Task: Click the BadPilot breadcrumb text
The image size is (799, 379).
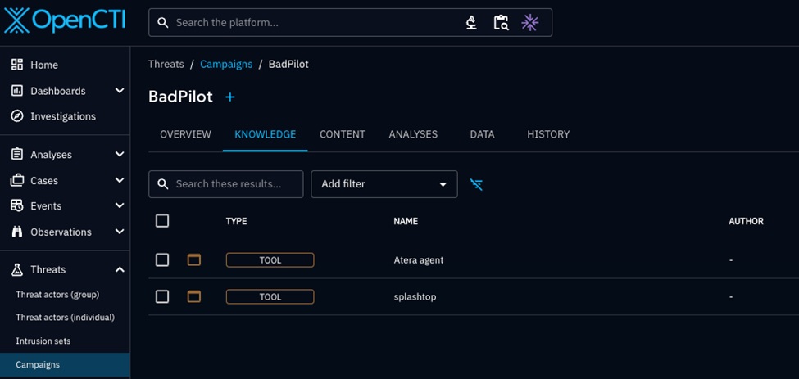Action: [288, 64]
